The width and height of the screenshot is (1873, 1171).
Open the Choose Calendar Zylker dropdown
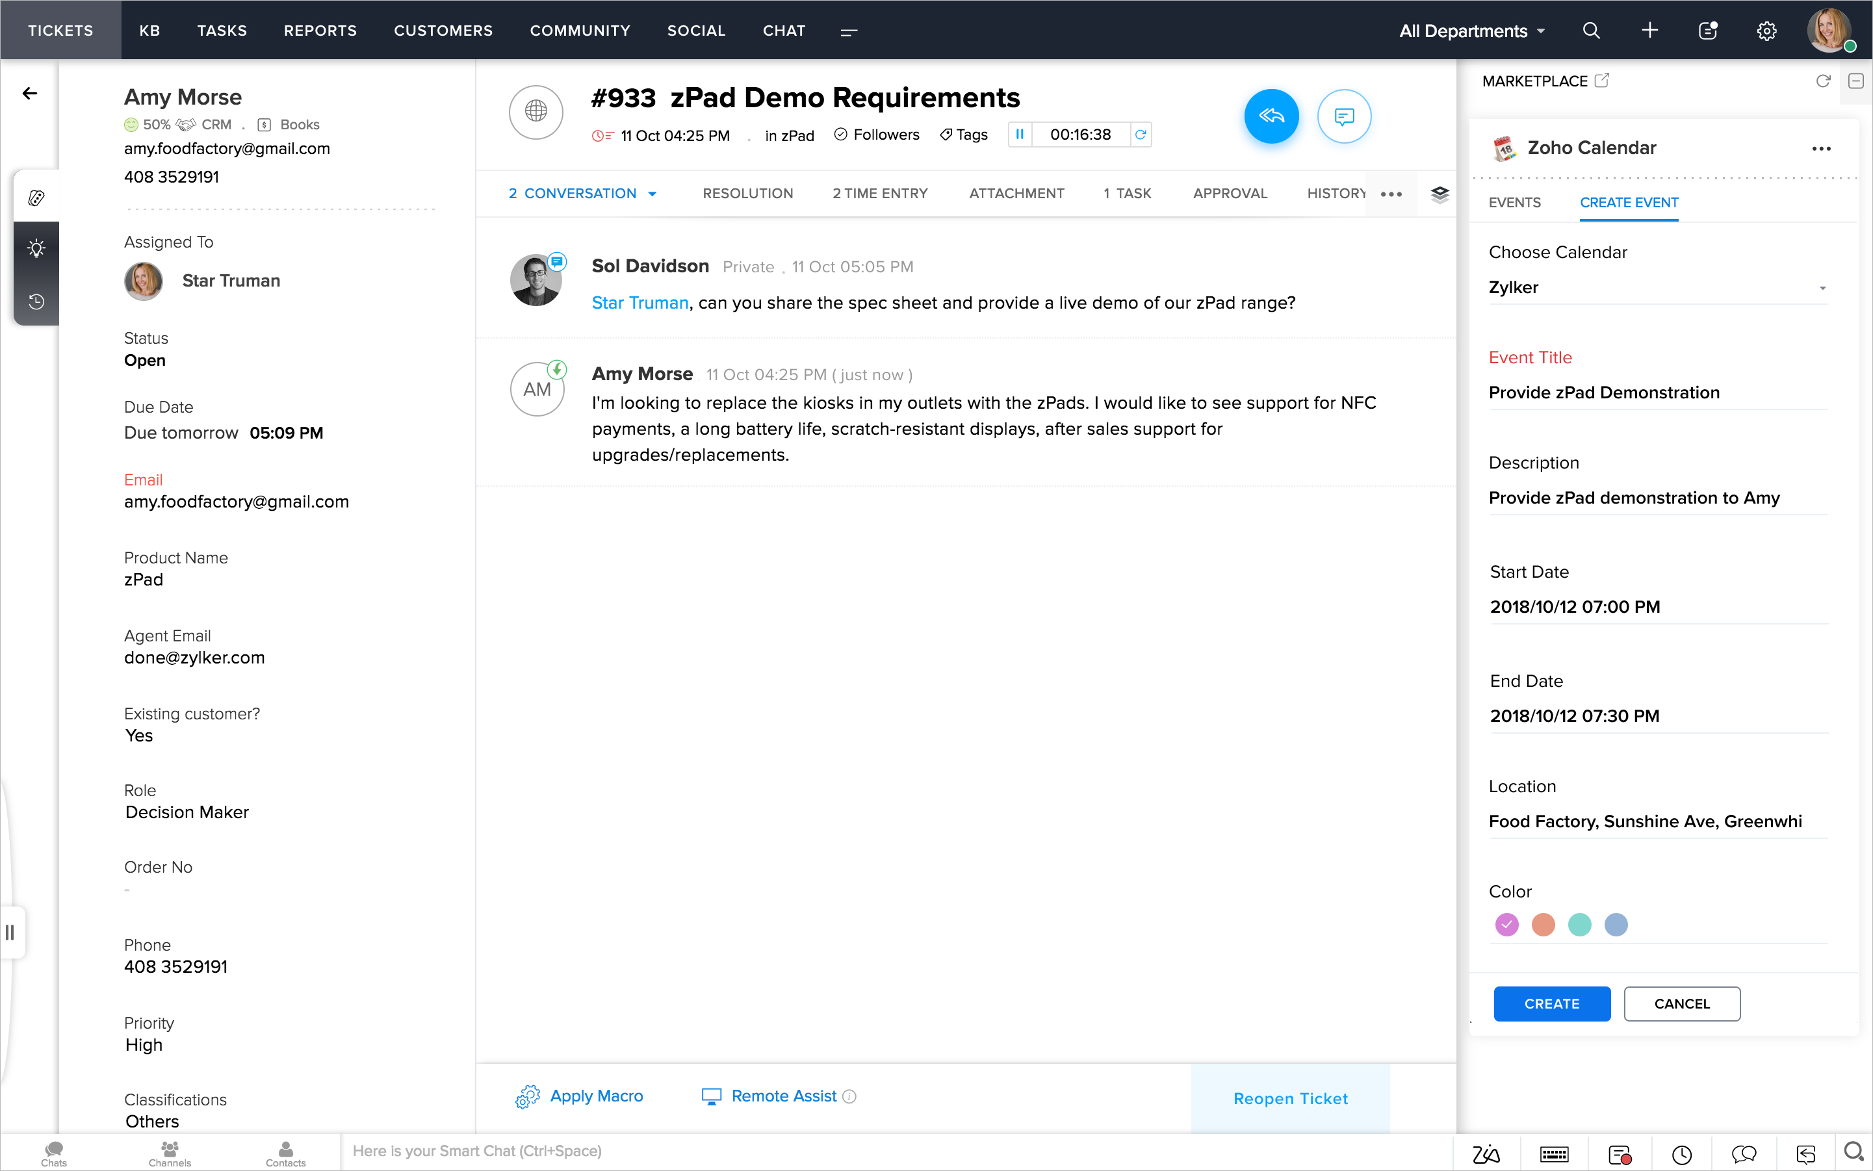click(x=1657, y=288)
